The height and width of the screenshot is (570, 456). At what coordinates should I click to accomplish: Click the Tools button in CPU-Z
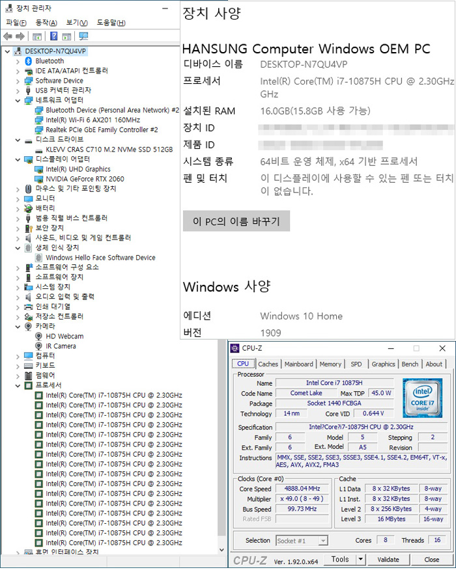340,560
